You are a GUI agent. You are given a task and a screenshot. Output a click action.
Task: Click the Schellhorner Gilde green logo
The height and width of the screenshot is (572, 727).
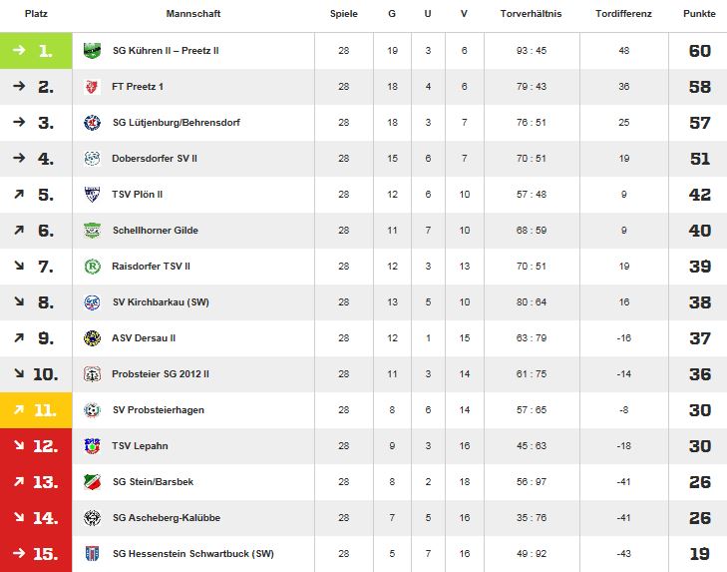[x=92, y=231]
